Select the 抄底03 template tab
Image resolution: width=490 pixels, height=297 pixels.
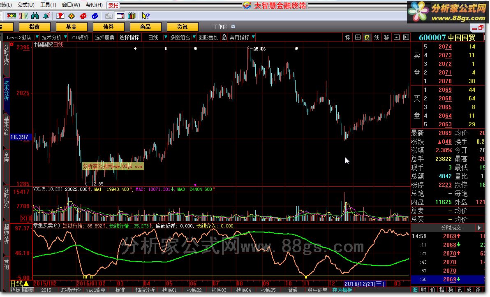pos(219,290)
